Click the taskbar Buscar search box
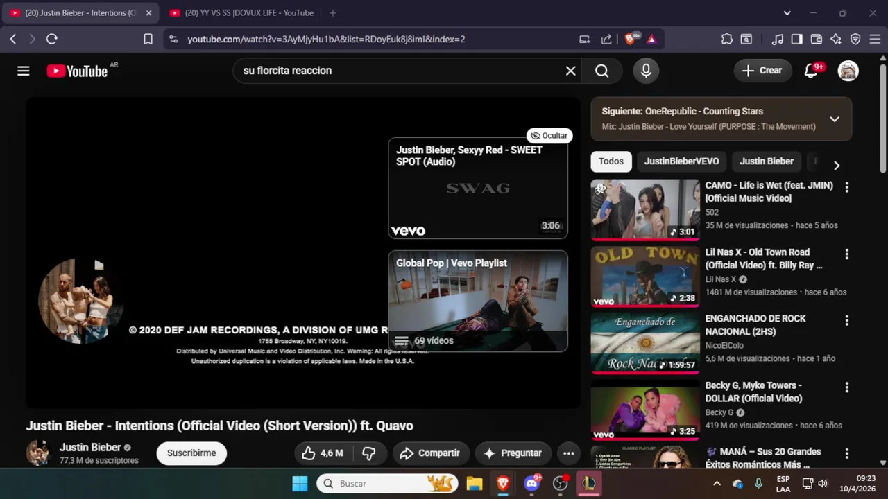This screenshot has height=499, width=888. tap(388, 484)
